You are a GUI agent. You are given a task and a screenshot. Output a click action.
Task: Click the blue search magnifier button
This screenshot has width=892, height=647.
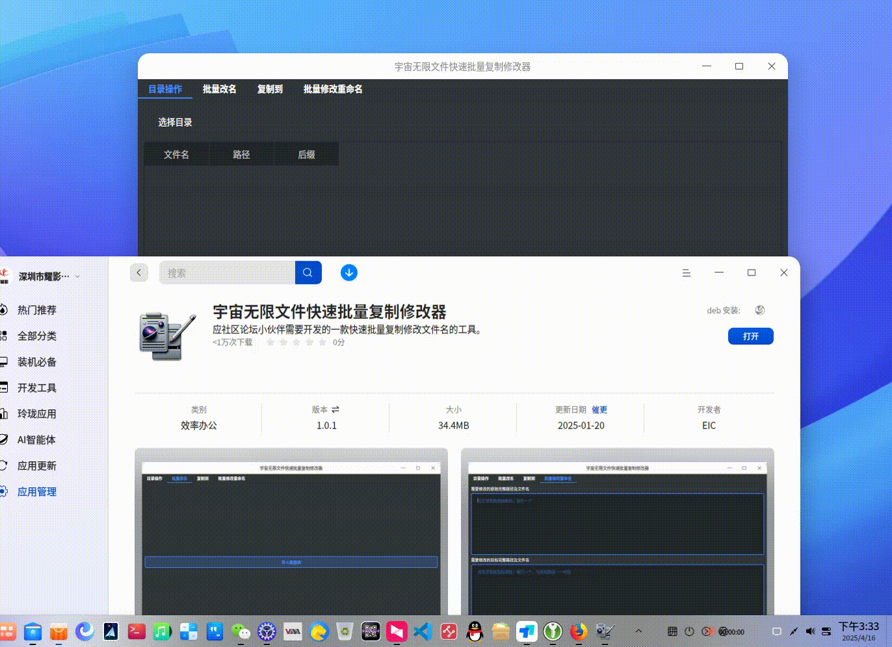click(308, 273)
